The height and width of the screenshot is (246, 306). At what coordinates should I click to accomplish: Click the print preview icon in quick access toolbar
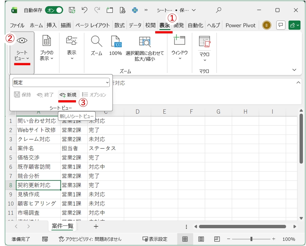point(123,10)
